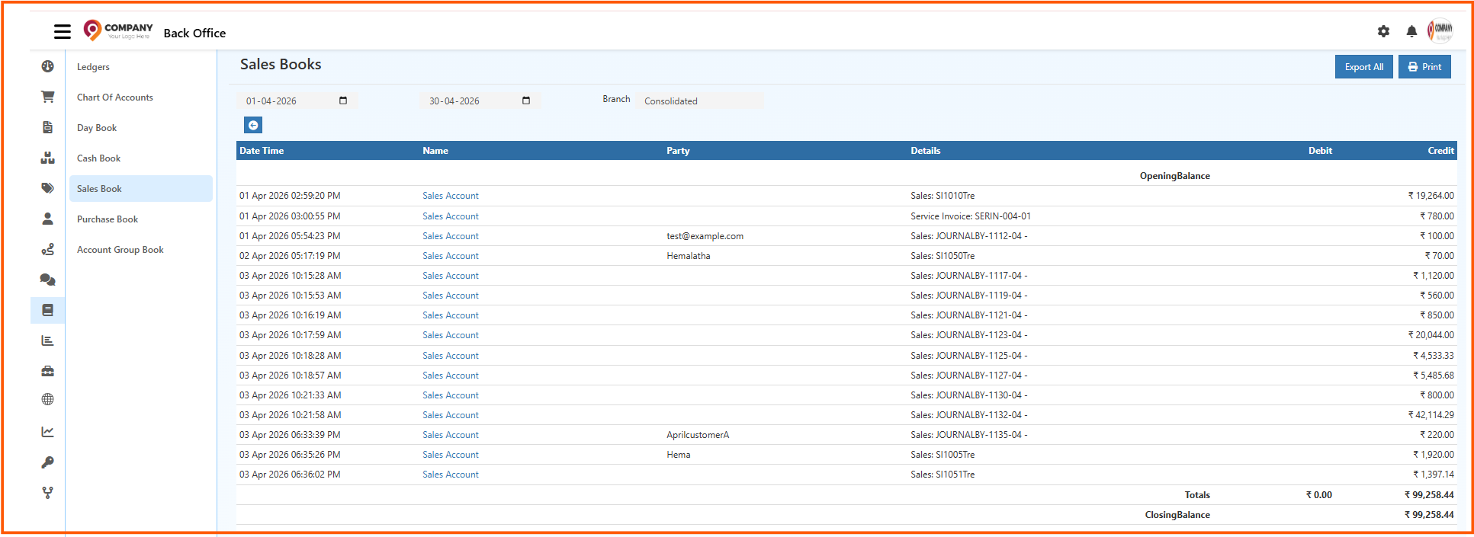Open the dashboard gauge sidebar icon

click(x=47, y=66)
